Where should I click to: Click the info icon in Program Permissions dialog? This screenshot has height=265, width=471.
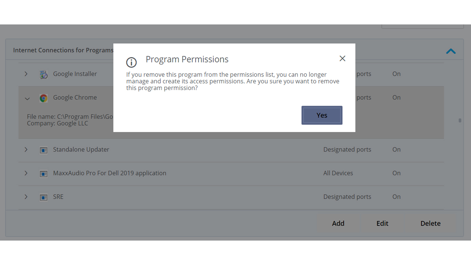click(x=132, y=62)
